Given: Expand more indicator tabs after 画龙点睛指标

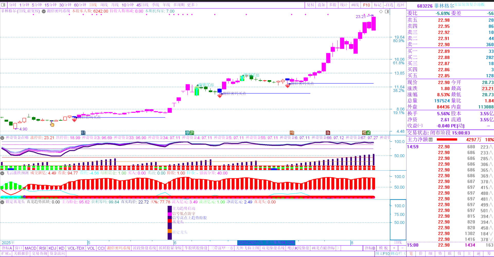Looking at the screenshot, I should (338, 248).
